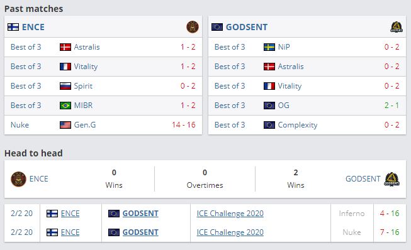Open GODSENT vs OG 2 - 1 match

coord(307,106)
